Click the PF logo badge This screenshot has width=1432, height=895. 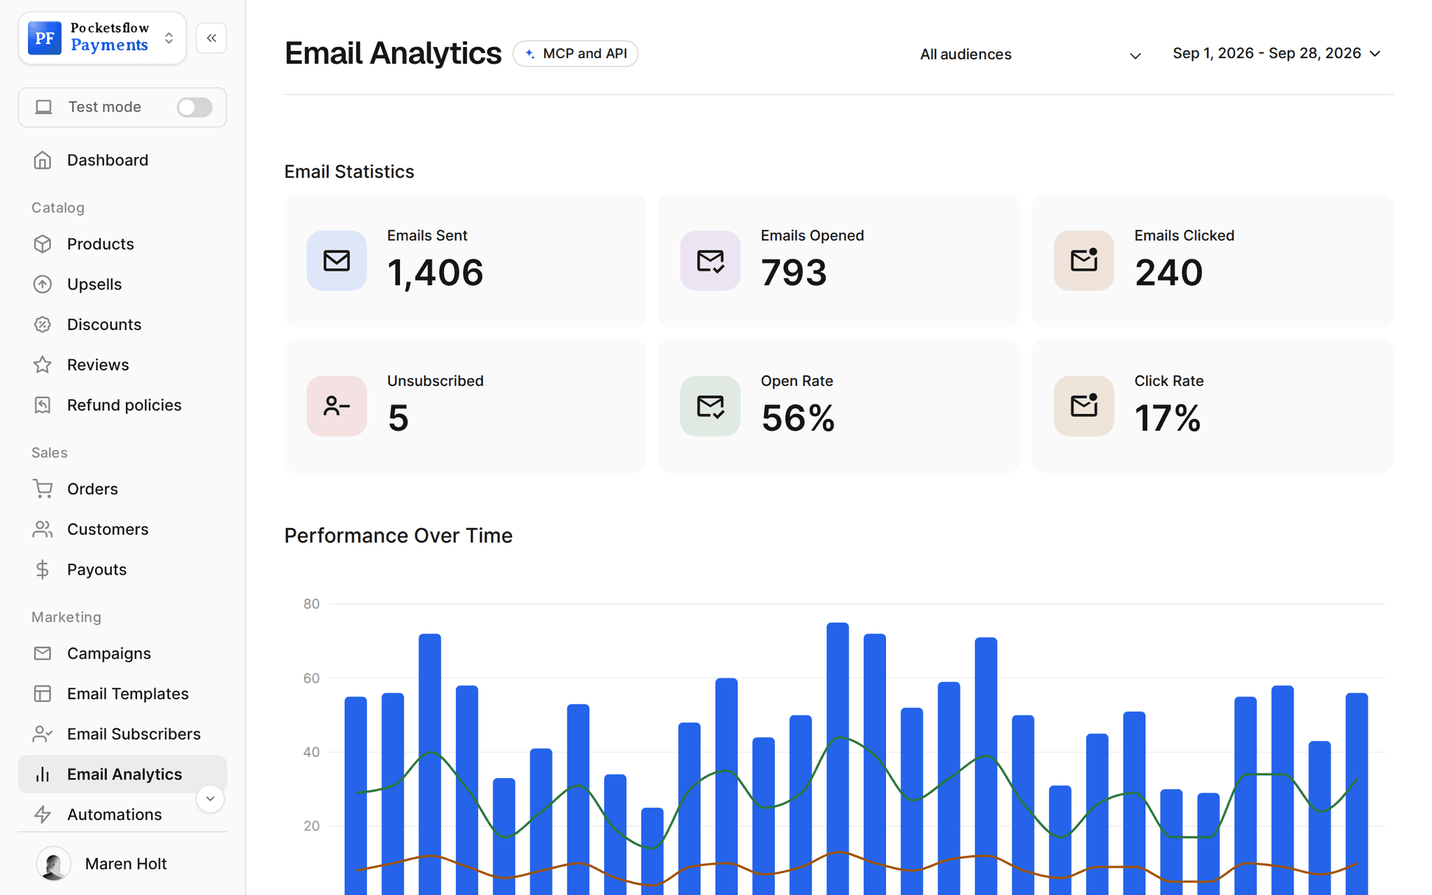(x=45, y=38)
